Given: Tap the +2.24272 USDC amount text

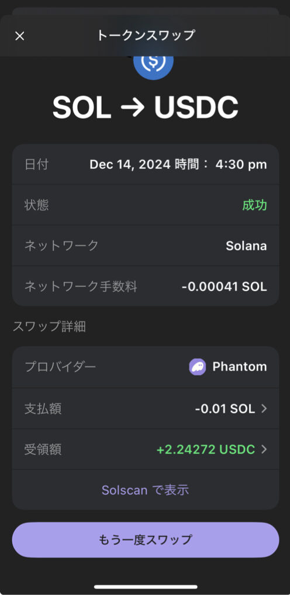Looking at the screenshot, I should (206, 449).
